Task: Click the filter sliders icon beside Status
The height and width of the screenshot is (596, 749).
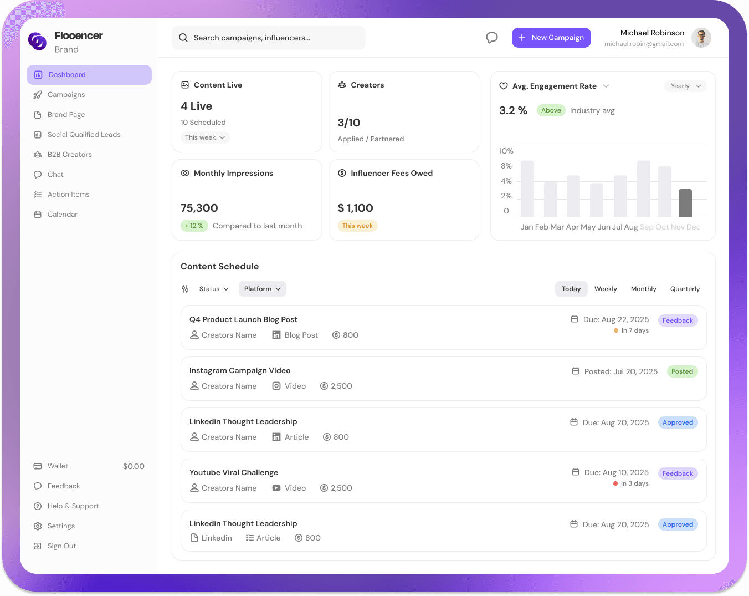Action: tap(185, 289)
